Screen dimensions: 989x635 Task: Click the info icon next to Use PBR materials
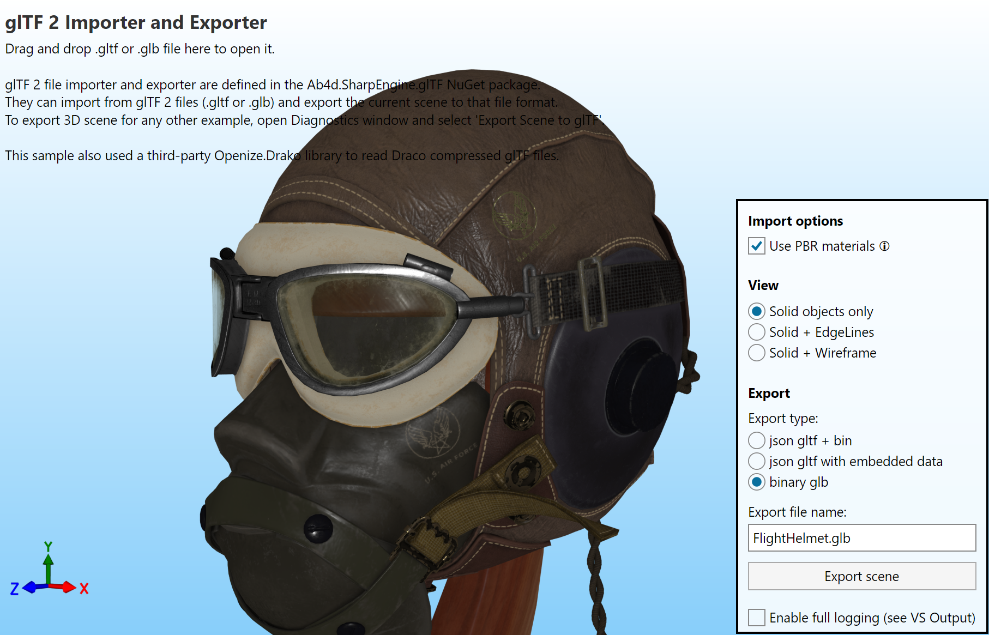coord(885,246)
